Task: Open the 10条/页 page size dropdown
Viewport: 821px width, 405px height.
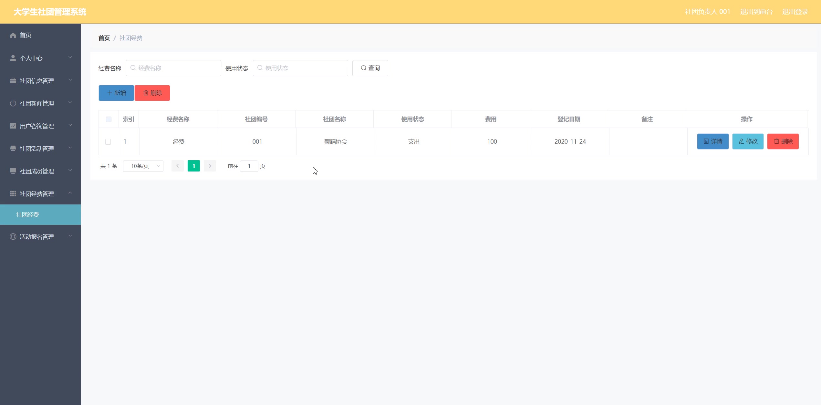Action: pyautogui.click(x=143, y=166)
